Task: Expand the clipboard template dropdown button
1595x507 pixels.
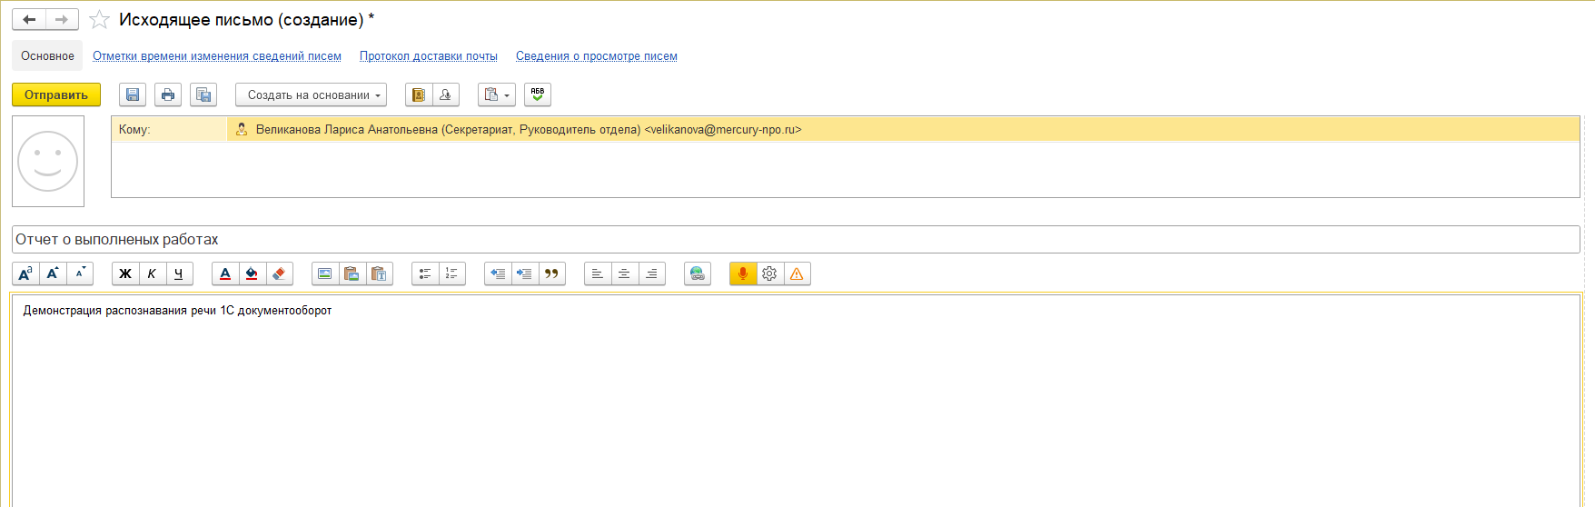Action: [x=497, y=94]
